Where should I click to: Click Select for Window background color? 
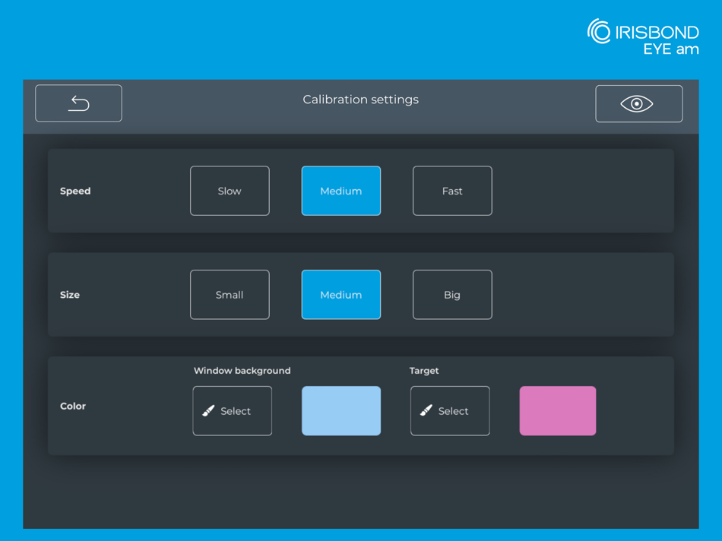pyautogui.click(x=233, y=411)
